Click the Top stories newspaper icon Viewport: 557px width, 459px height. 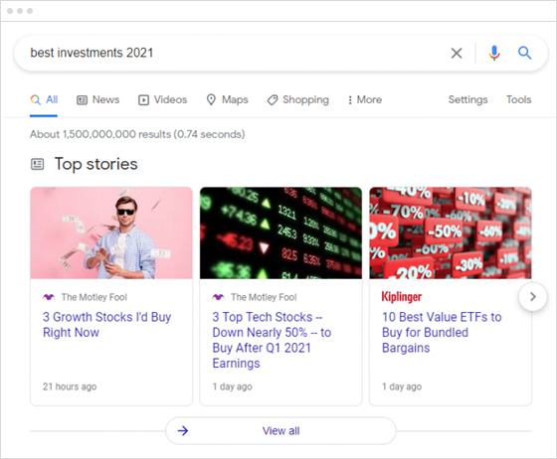38,164
